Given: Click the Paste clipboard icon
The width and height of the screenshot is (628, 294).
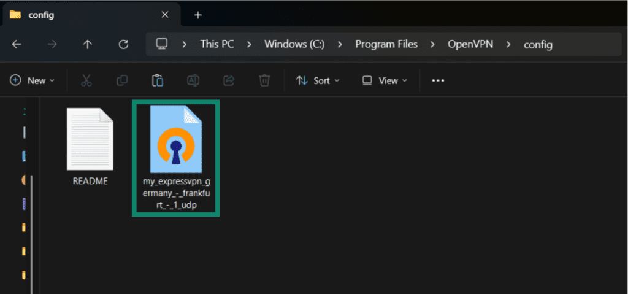Looking at the screenshot, I should [x=158, y=80].
